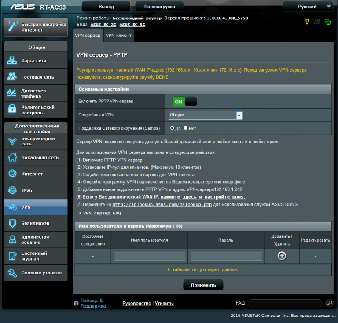This screenshot has width=338, height=323.
Task: Select 'Нет' for Samba network support
Action: click(x=186, y=128)
